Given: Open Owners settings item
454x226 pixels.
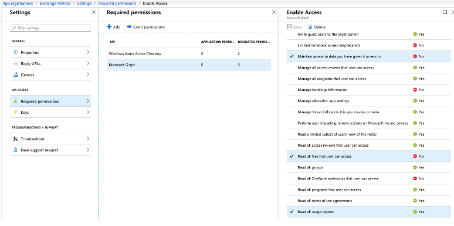Looking at the screenshot, I should 50,75.
